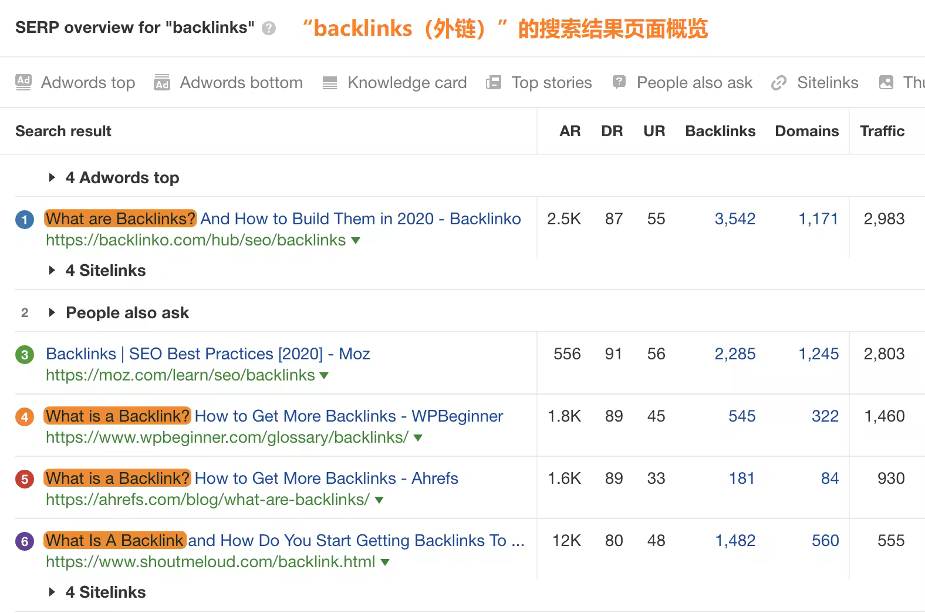Click position badge 1 for Backlinko result

pyautogui.click(x=25, y=220)
